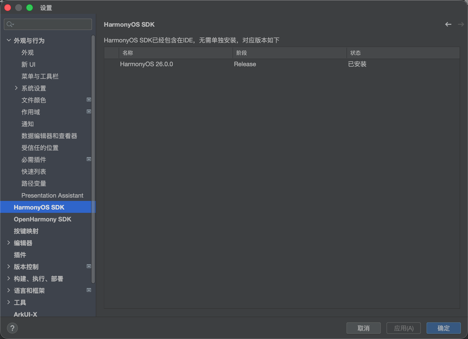The width and height of the screenshot is (468, 339).
Task: Click the project-level icon beside 语言和框架
Action: pos(88,290)
